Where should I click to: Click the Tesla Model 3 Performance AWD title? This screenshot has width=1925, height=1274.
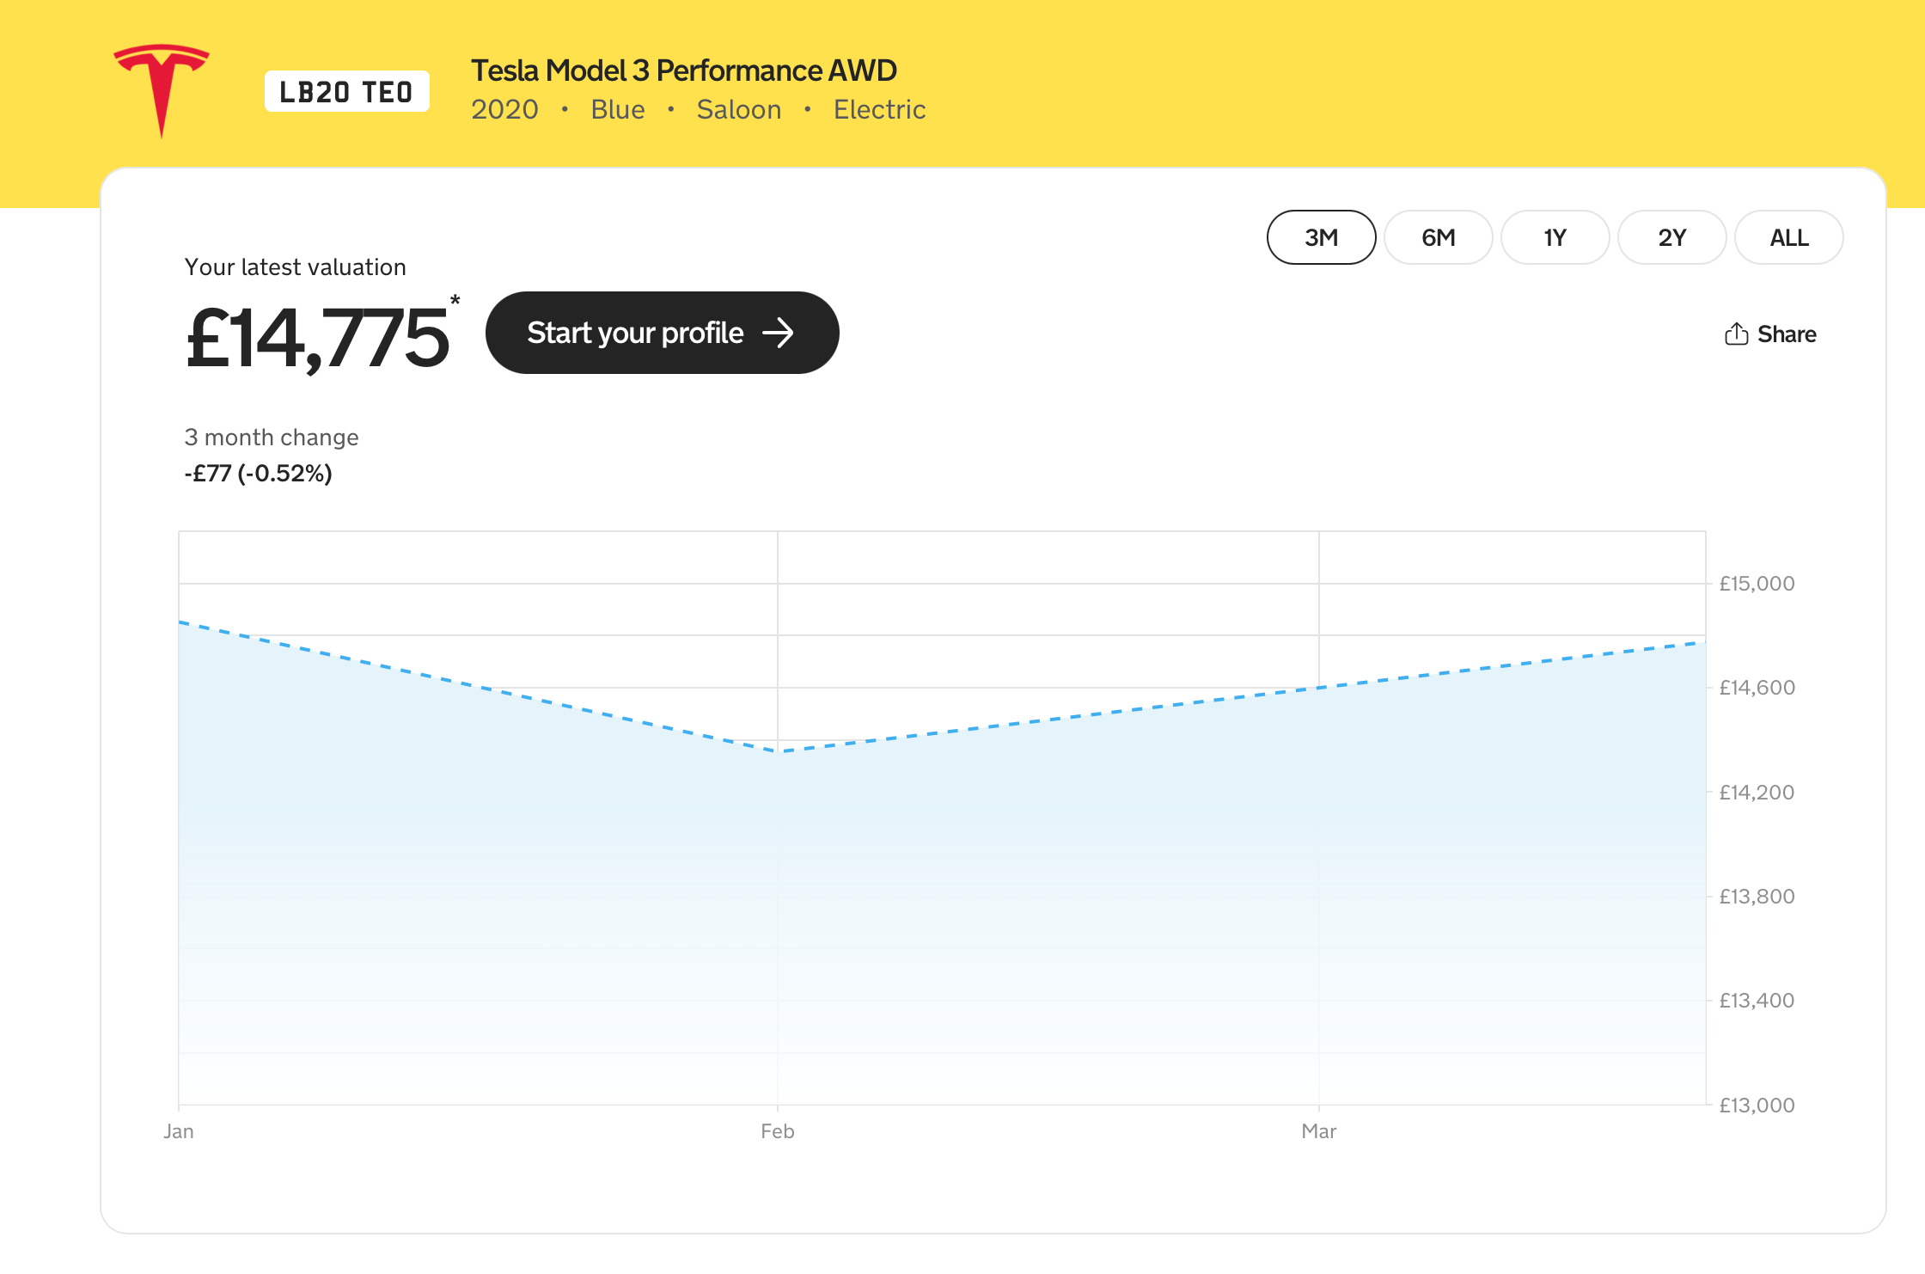tap(684, 70)
